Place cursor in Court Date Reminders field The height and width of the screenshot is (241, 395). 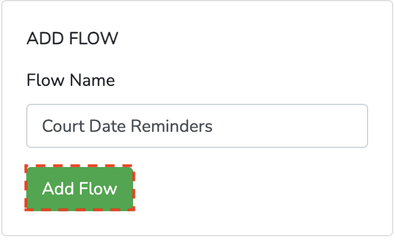tap(197, 126)
